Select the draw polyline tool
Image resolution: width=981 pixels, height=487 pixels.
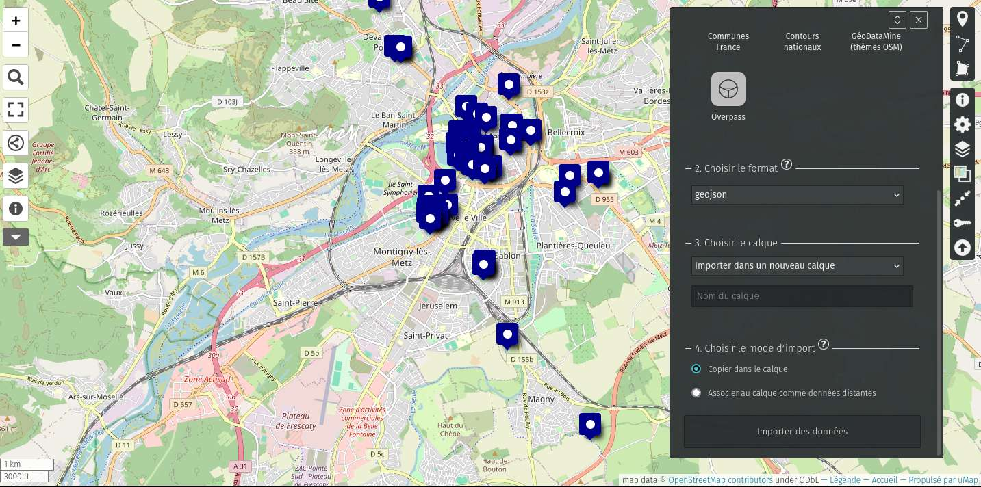point(963,44)
